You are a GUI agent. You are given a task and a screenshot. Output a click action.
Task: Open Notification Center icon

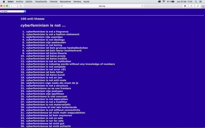(201, 2)
